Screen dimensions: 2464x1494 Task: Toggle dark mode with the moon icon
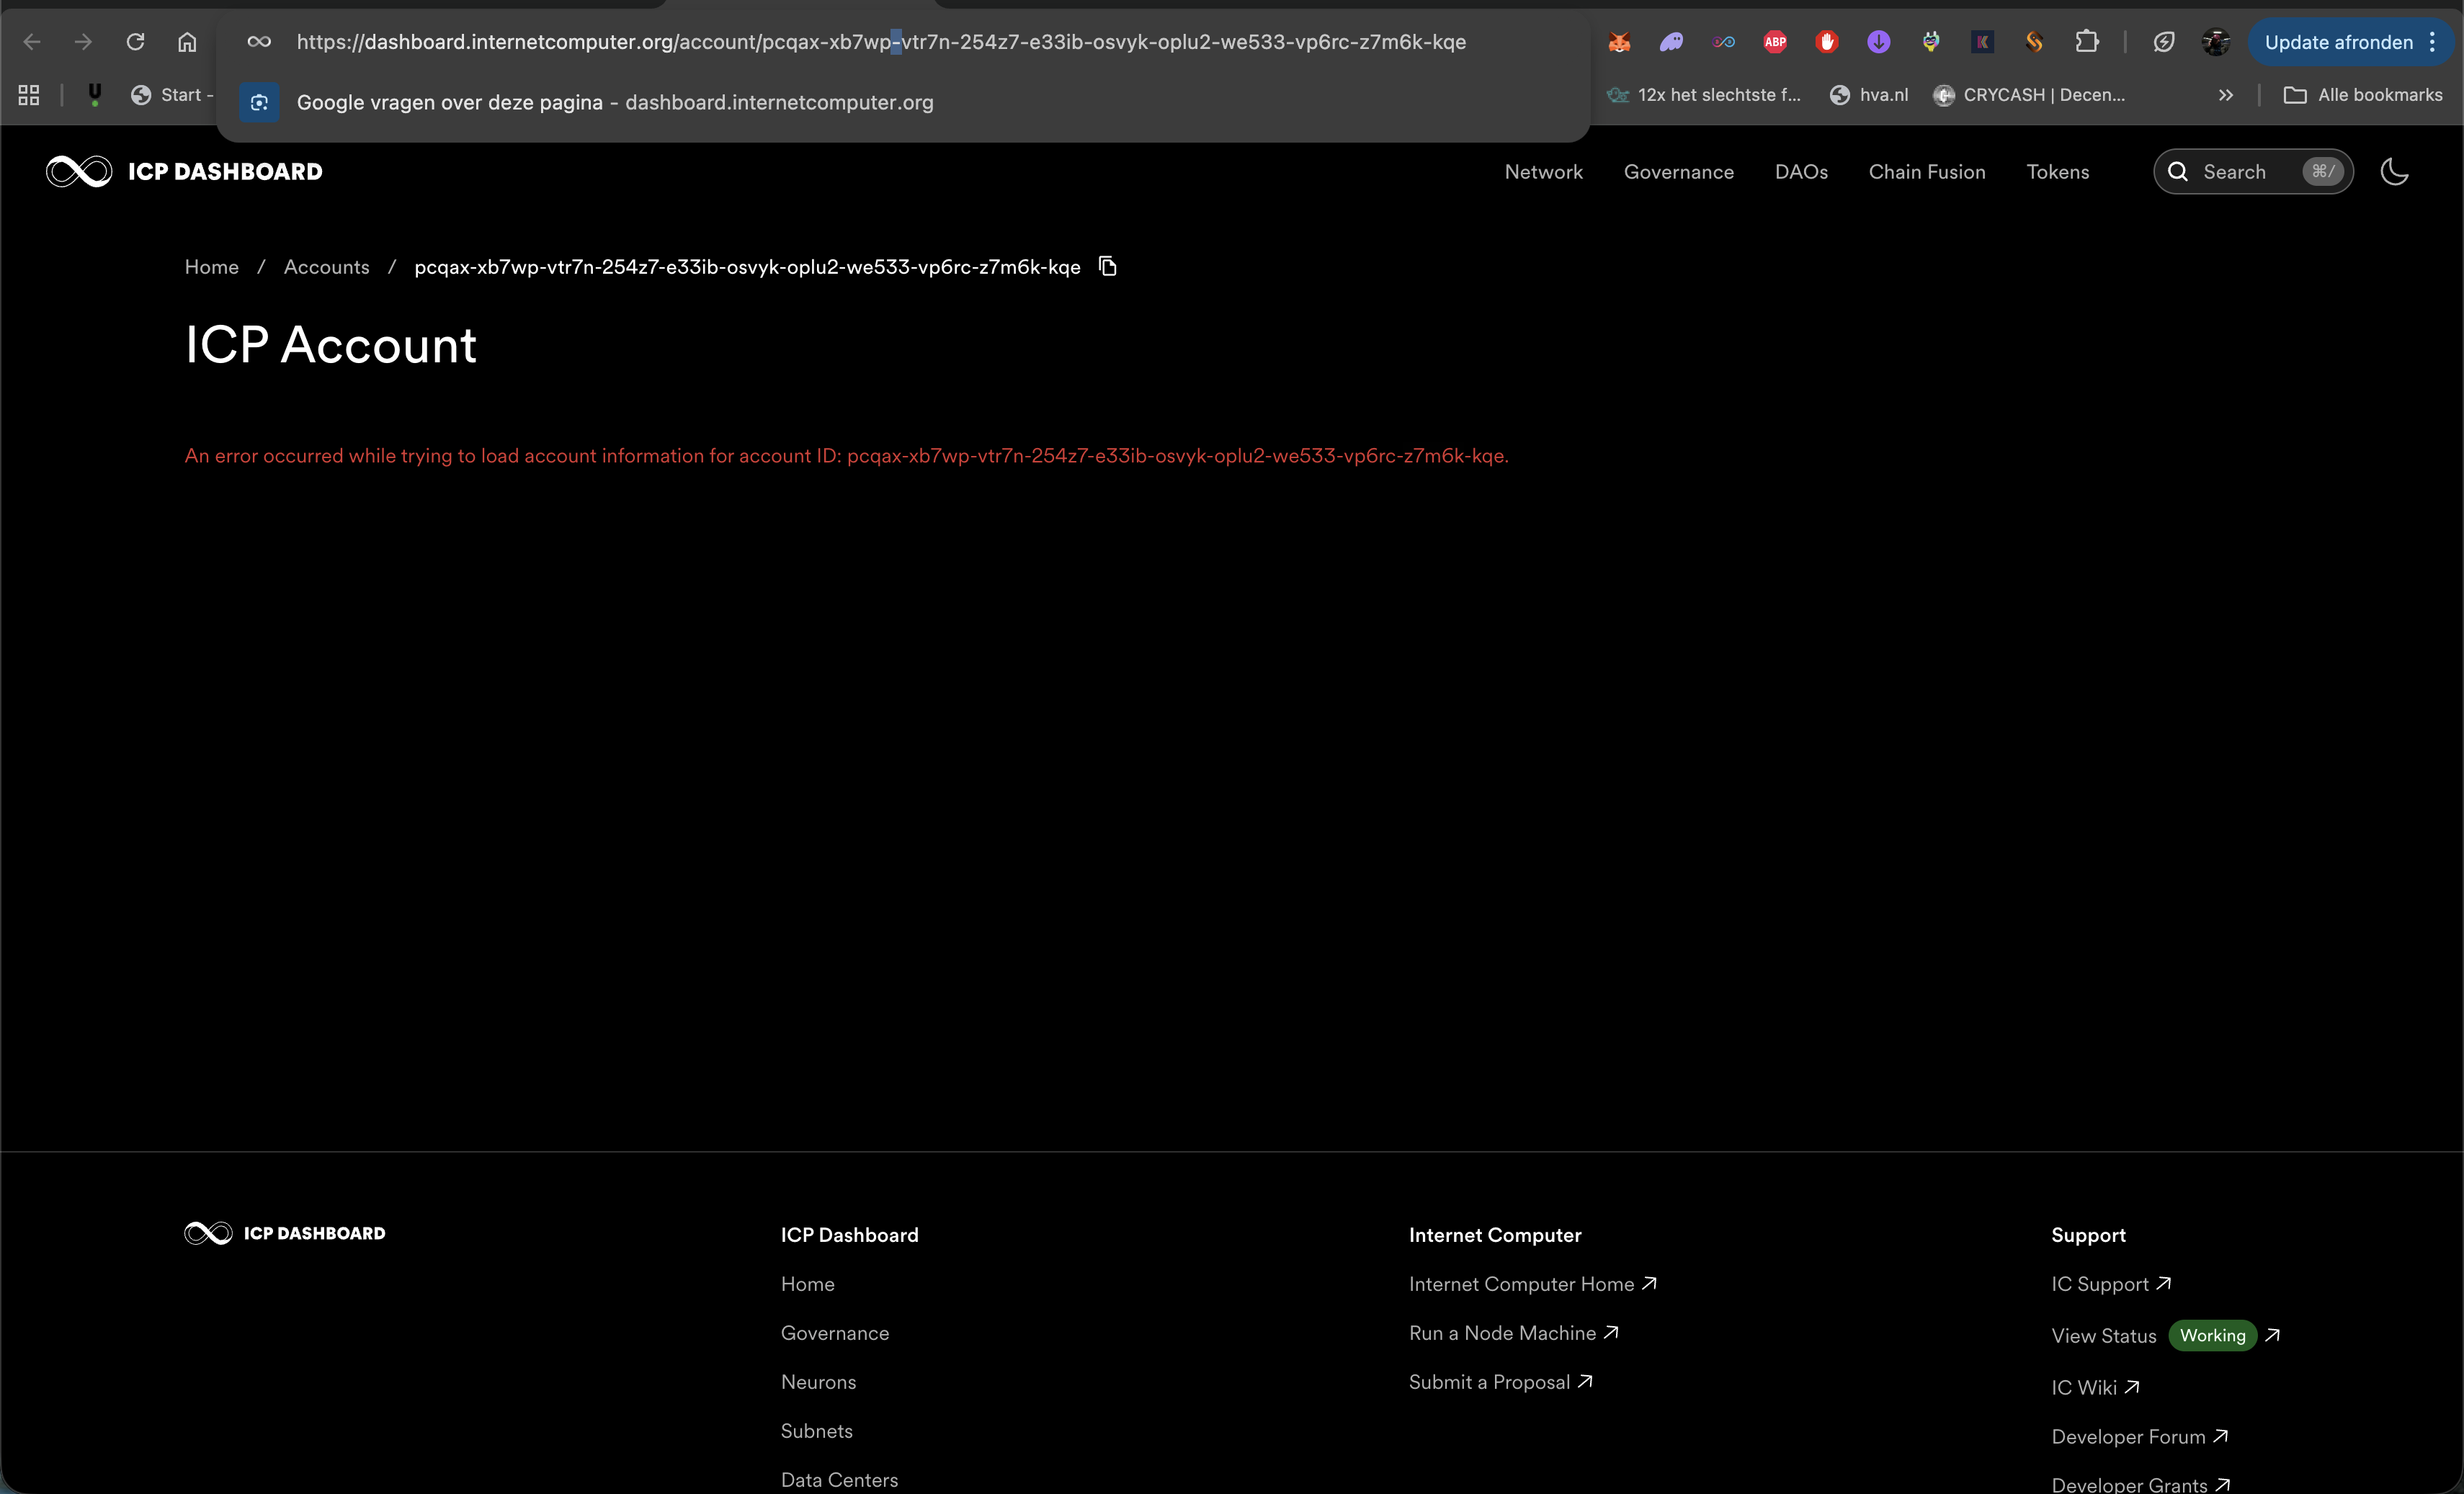click(2394, 172)
